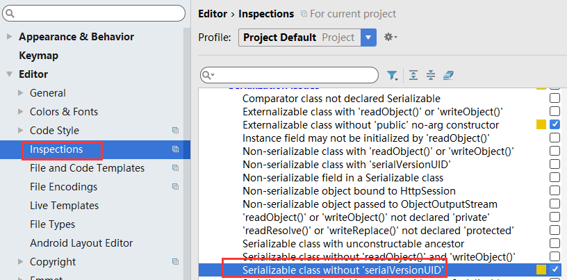The height and width of the screenshot is (280, 567).
Task: Click the copy icon beside File Encodings
Action: (x=175, y=187)
